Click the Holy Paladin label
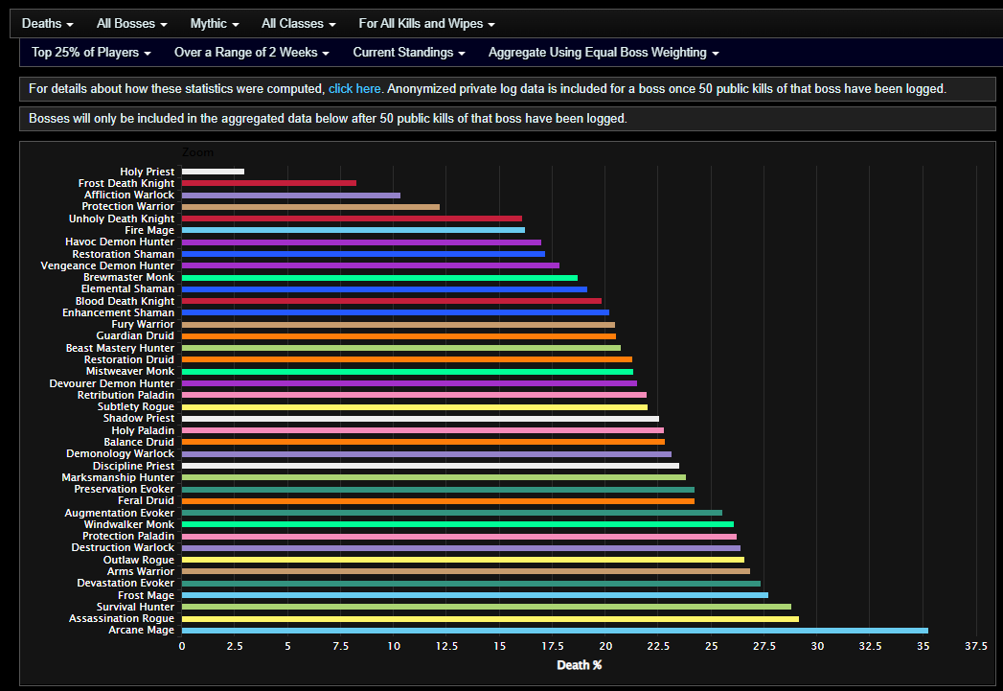Image resolution: width=1003 pixels, height=691 pixels. tap(143, 430)
